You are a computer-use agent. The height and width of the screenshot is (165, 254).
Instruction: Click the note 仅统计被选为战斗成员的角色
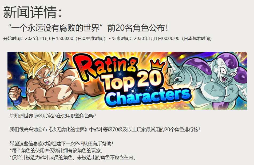pyautogui.click(x=73, y=157)
